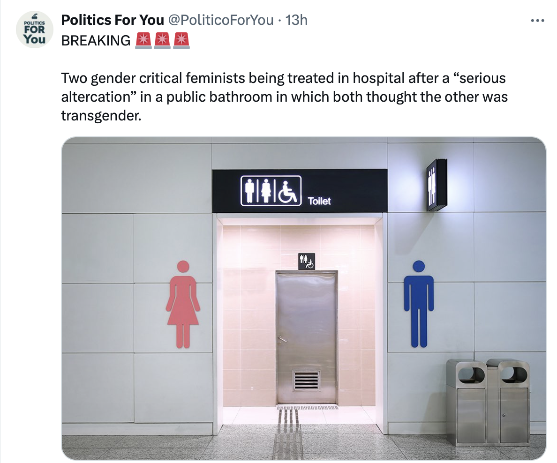Click the word Toilet on the black sign
The width and height of the screenshot is (557, 463).
pyautogui.click(x=319, y=201)
